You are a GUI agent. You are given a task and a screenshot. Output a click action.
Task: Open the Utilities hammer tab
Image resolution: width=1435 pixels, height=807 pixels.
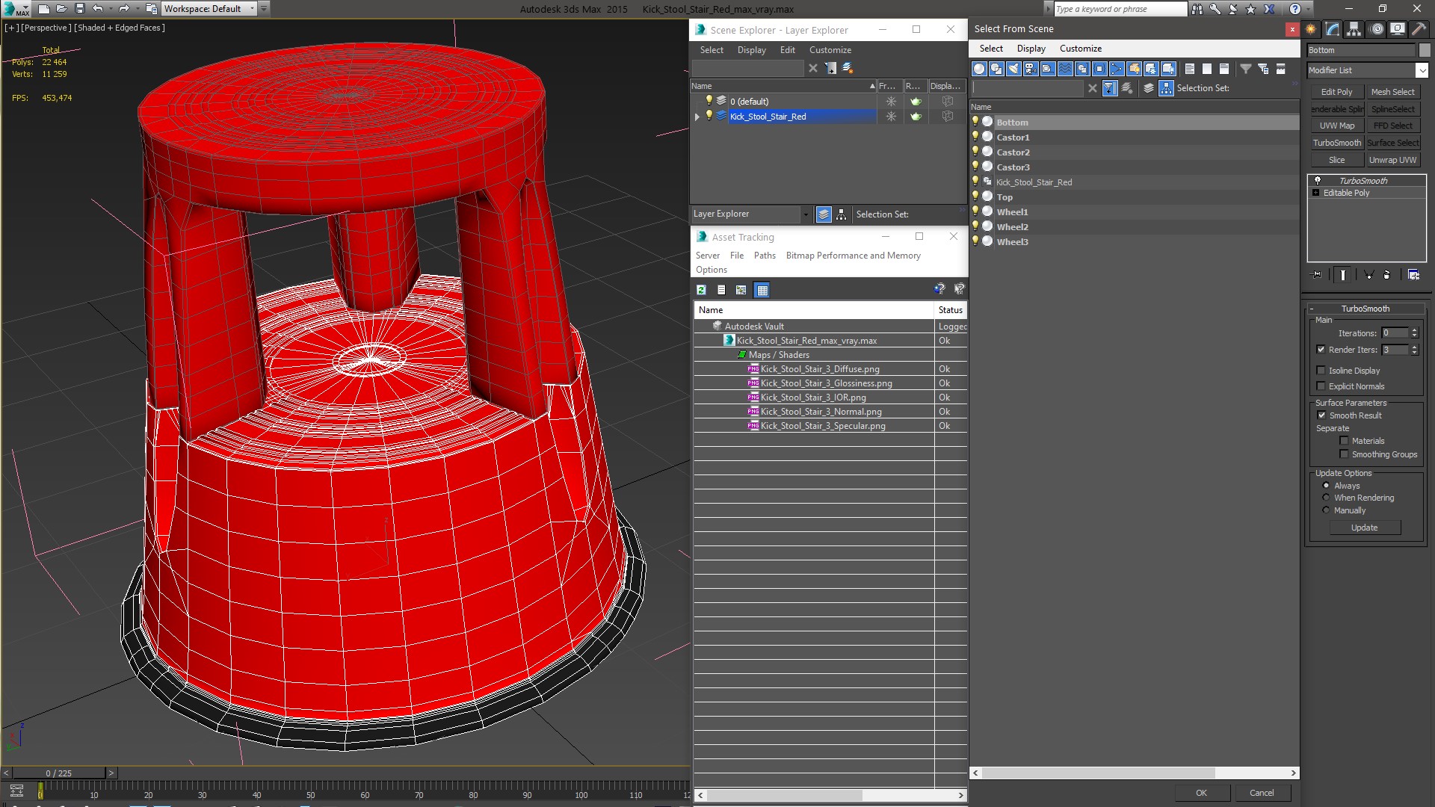(1418, 29)
